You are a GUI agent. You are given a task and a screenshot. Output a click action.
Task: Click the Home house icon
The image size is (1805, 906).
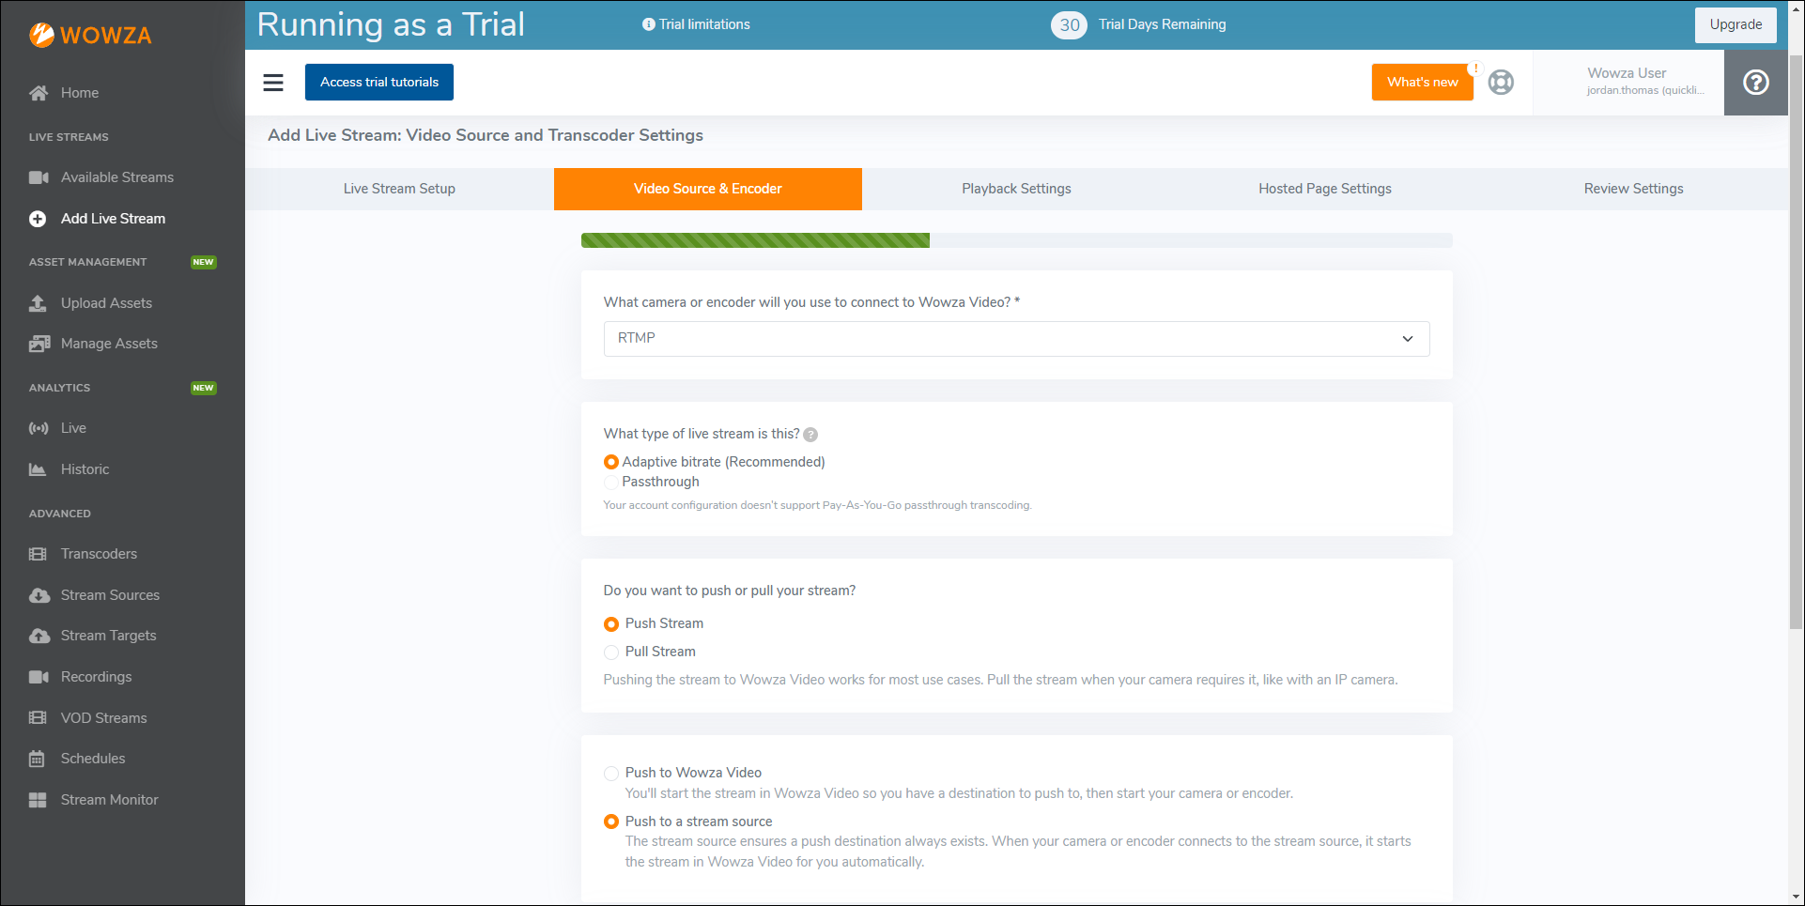coord(39,93)
